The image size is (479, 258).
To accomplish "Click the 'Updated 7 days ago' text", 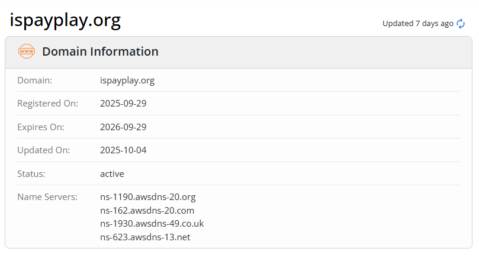I will 417,24.
